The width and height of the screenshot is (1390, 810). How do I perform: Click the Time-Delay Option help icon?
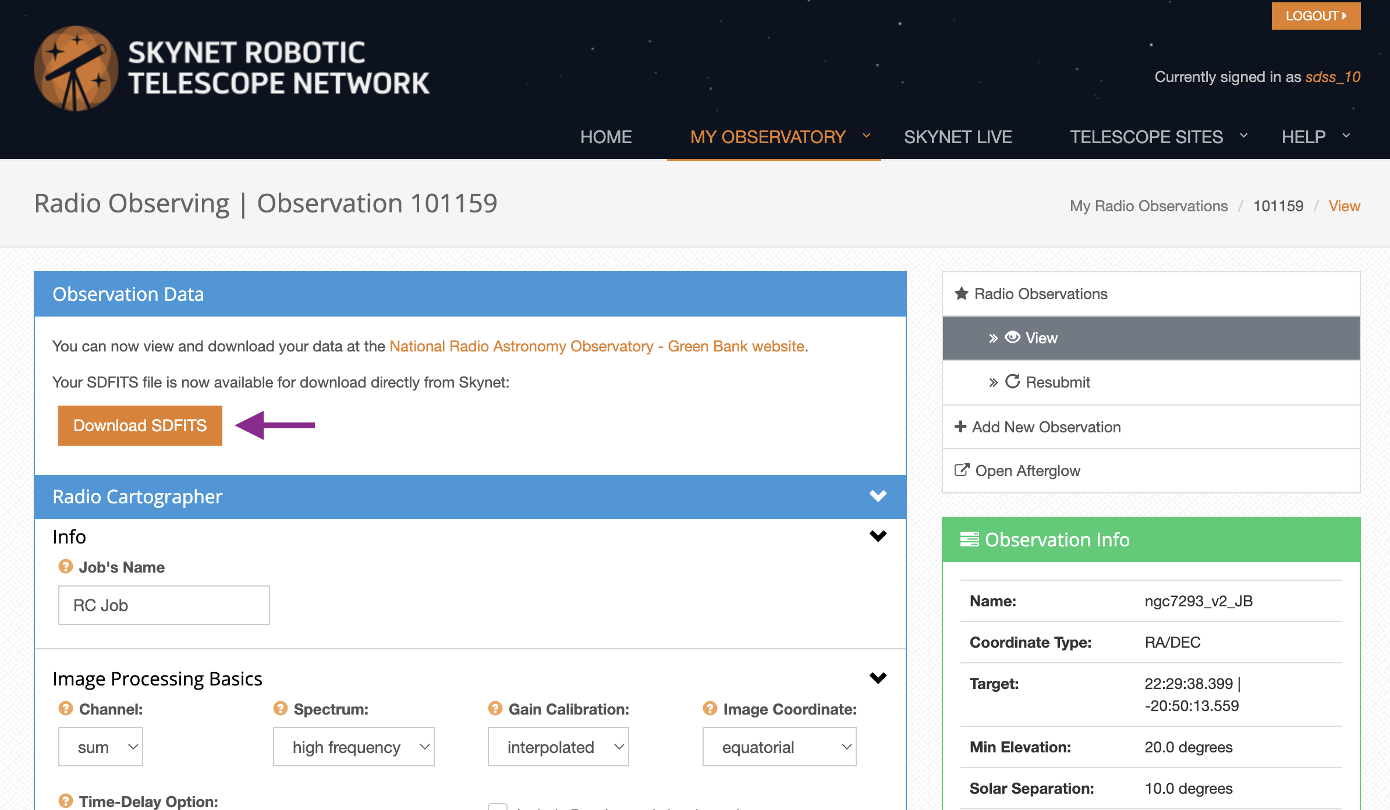point(66,801)
